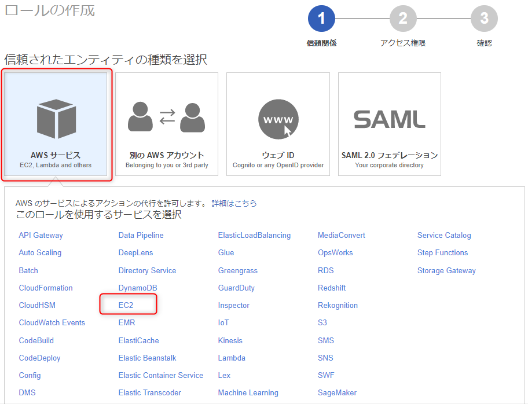Choose SNS service

click(325, 358)
